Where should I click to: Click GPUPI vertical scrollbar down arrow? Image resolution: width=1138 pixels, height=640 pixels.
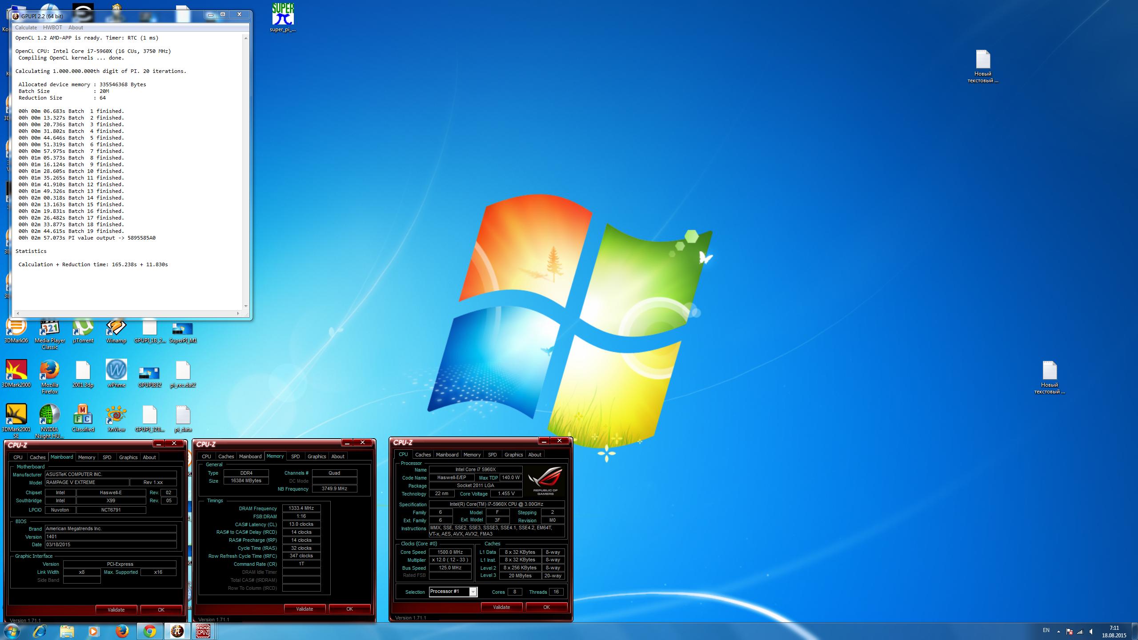[x=246, y=306]
